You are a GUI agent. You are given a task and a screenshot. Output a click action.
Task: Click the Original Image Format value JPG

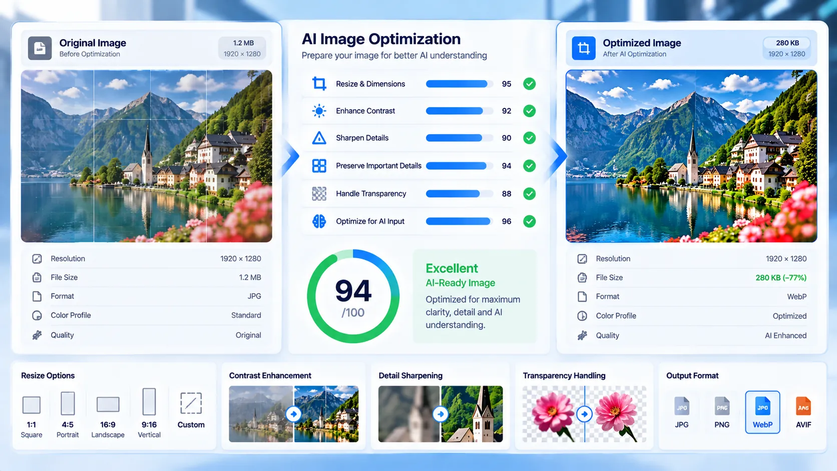pos(254,296)
